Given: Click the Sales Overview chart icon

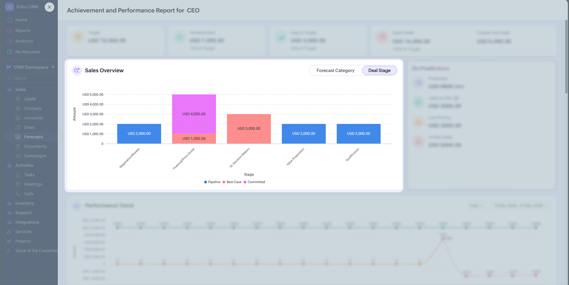Looking at the screenshot, I should [x=77, y=71].
